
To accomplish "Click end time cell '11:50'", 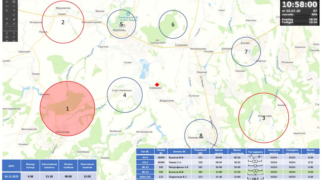I will pos(237,172).
